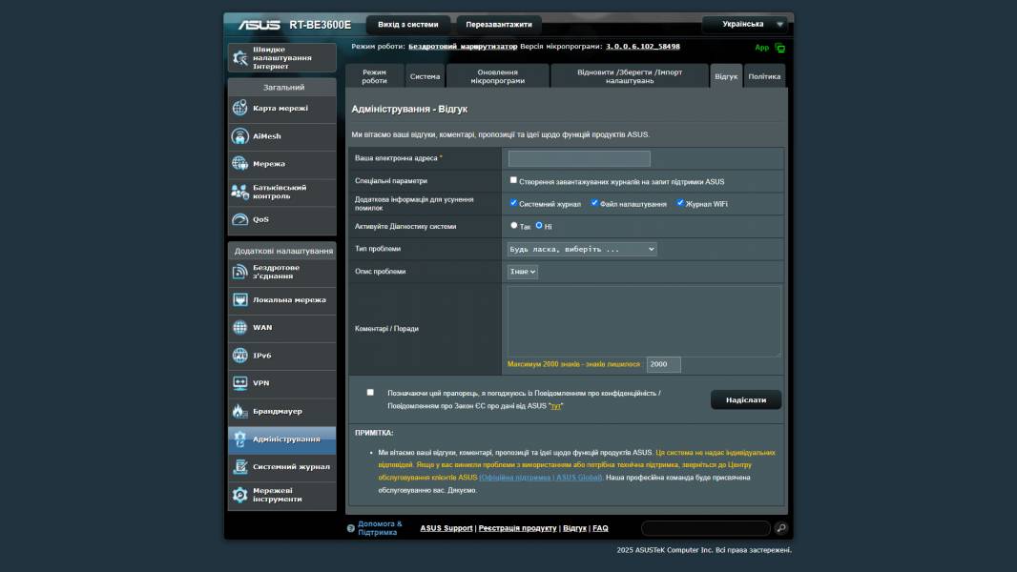Click the Надіслати button
1017x572 pixels.
click(746, 399)
